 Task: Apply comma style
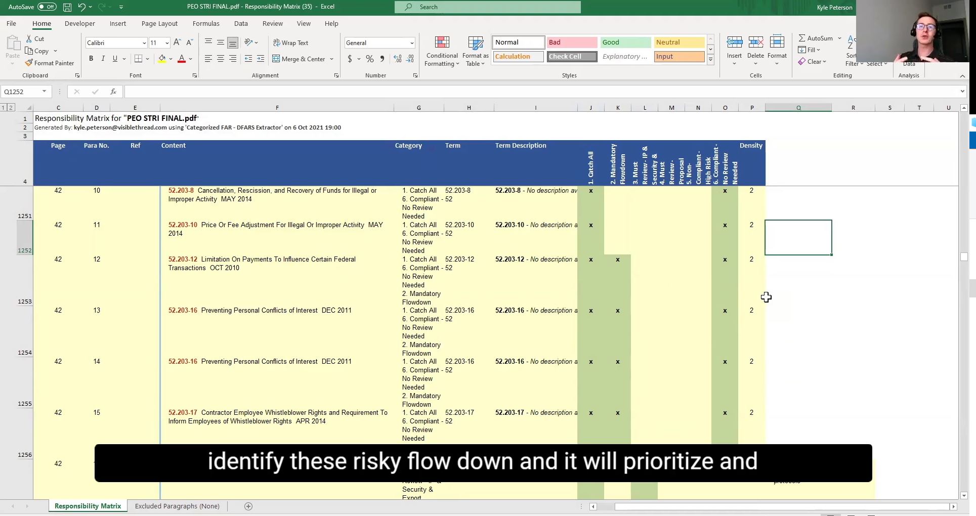(382, 59)
